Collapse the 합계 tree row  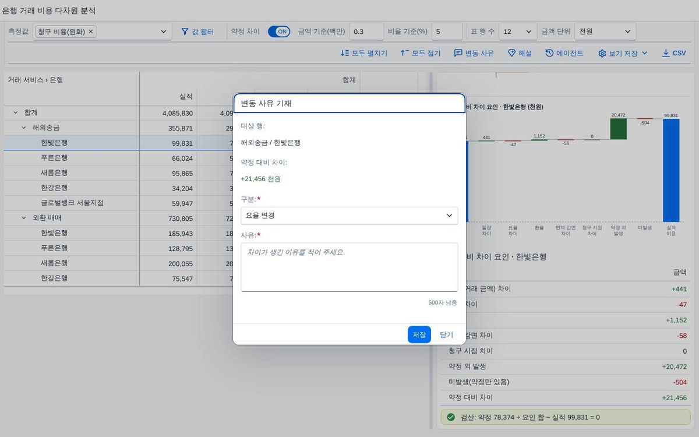pos(15,112)
